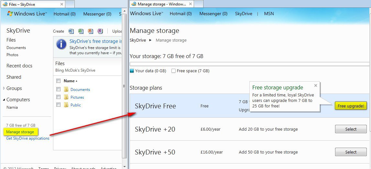The width and height of the screenshot is (371, 169).
Task: Create a new PowerPoint presentation
Action: [90, 31]
